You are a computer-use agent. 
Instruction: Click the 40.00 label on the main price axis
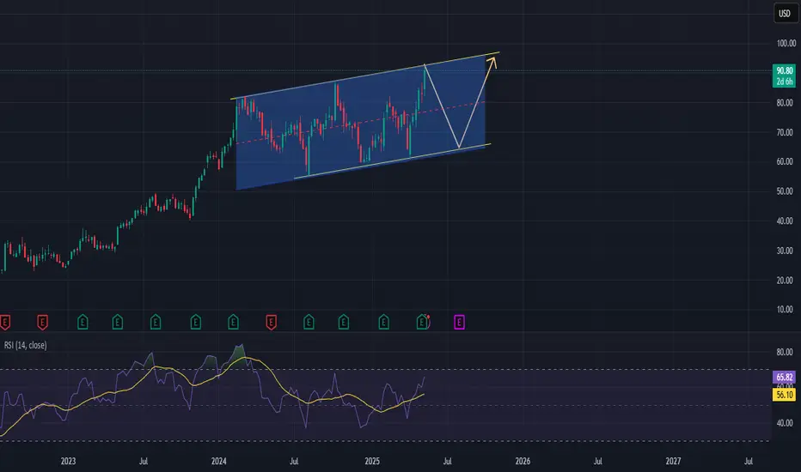click(785, 221)
